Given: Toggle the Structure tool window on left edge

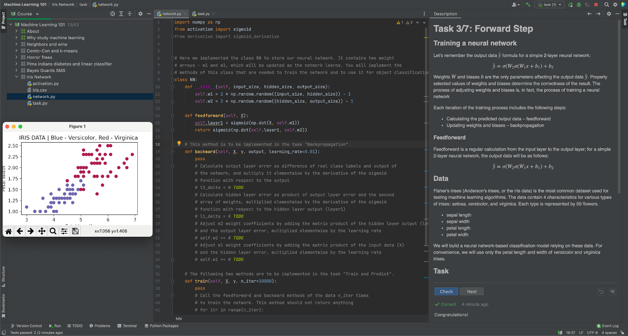Looking at the screenshot, I should click(4, 276).
